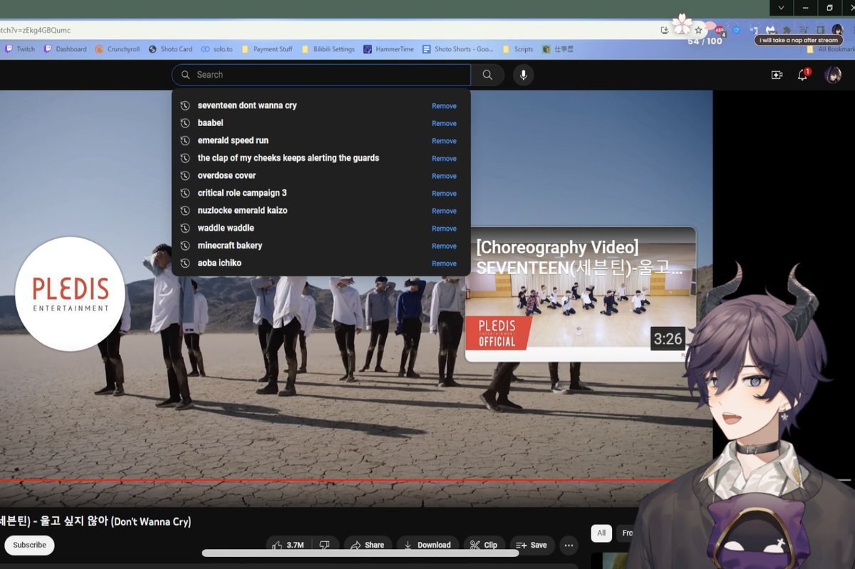
Task: Remove 'overdose cover' from history
Action: 444,176
